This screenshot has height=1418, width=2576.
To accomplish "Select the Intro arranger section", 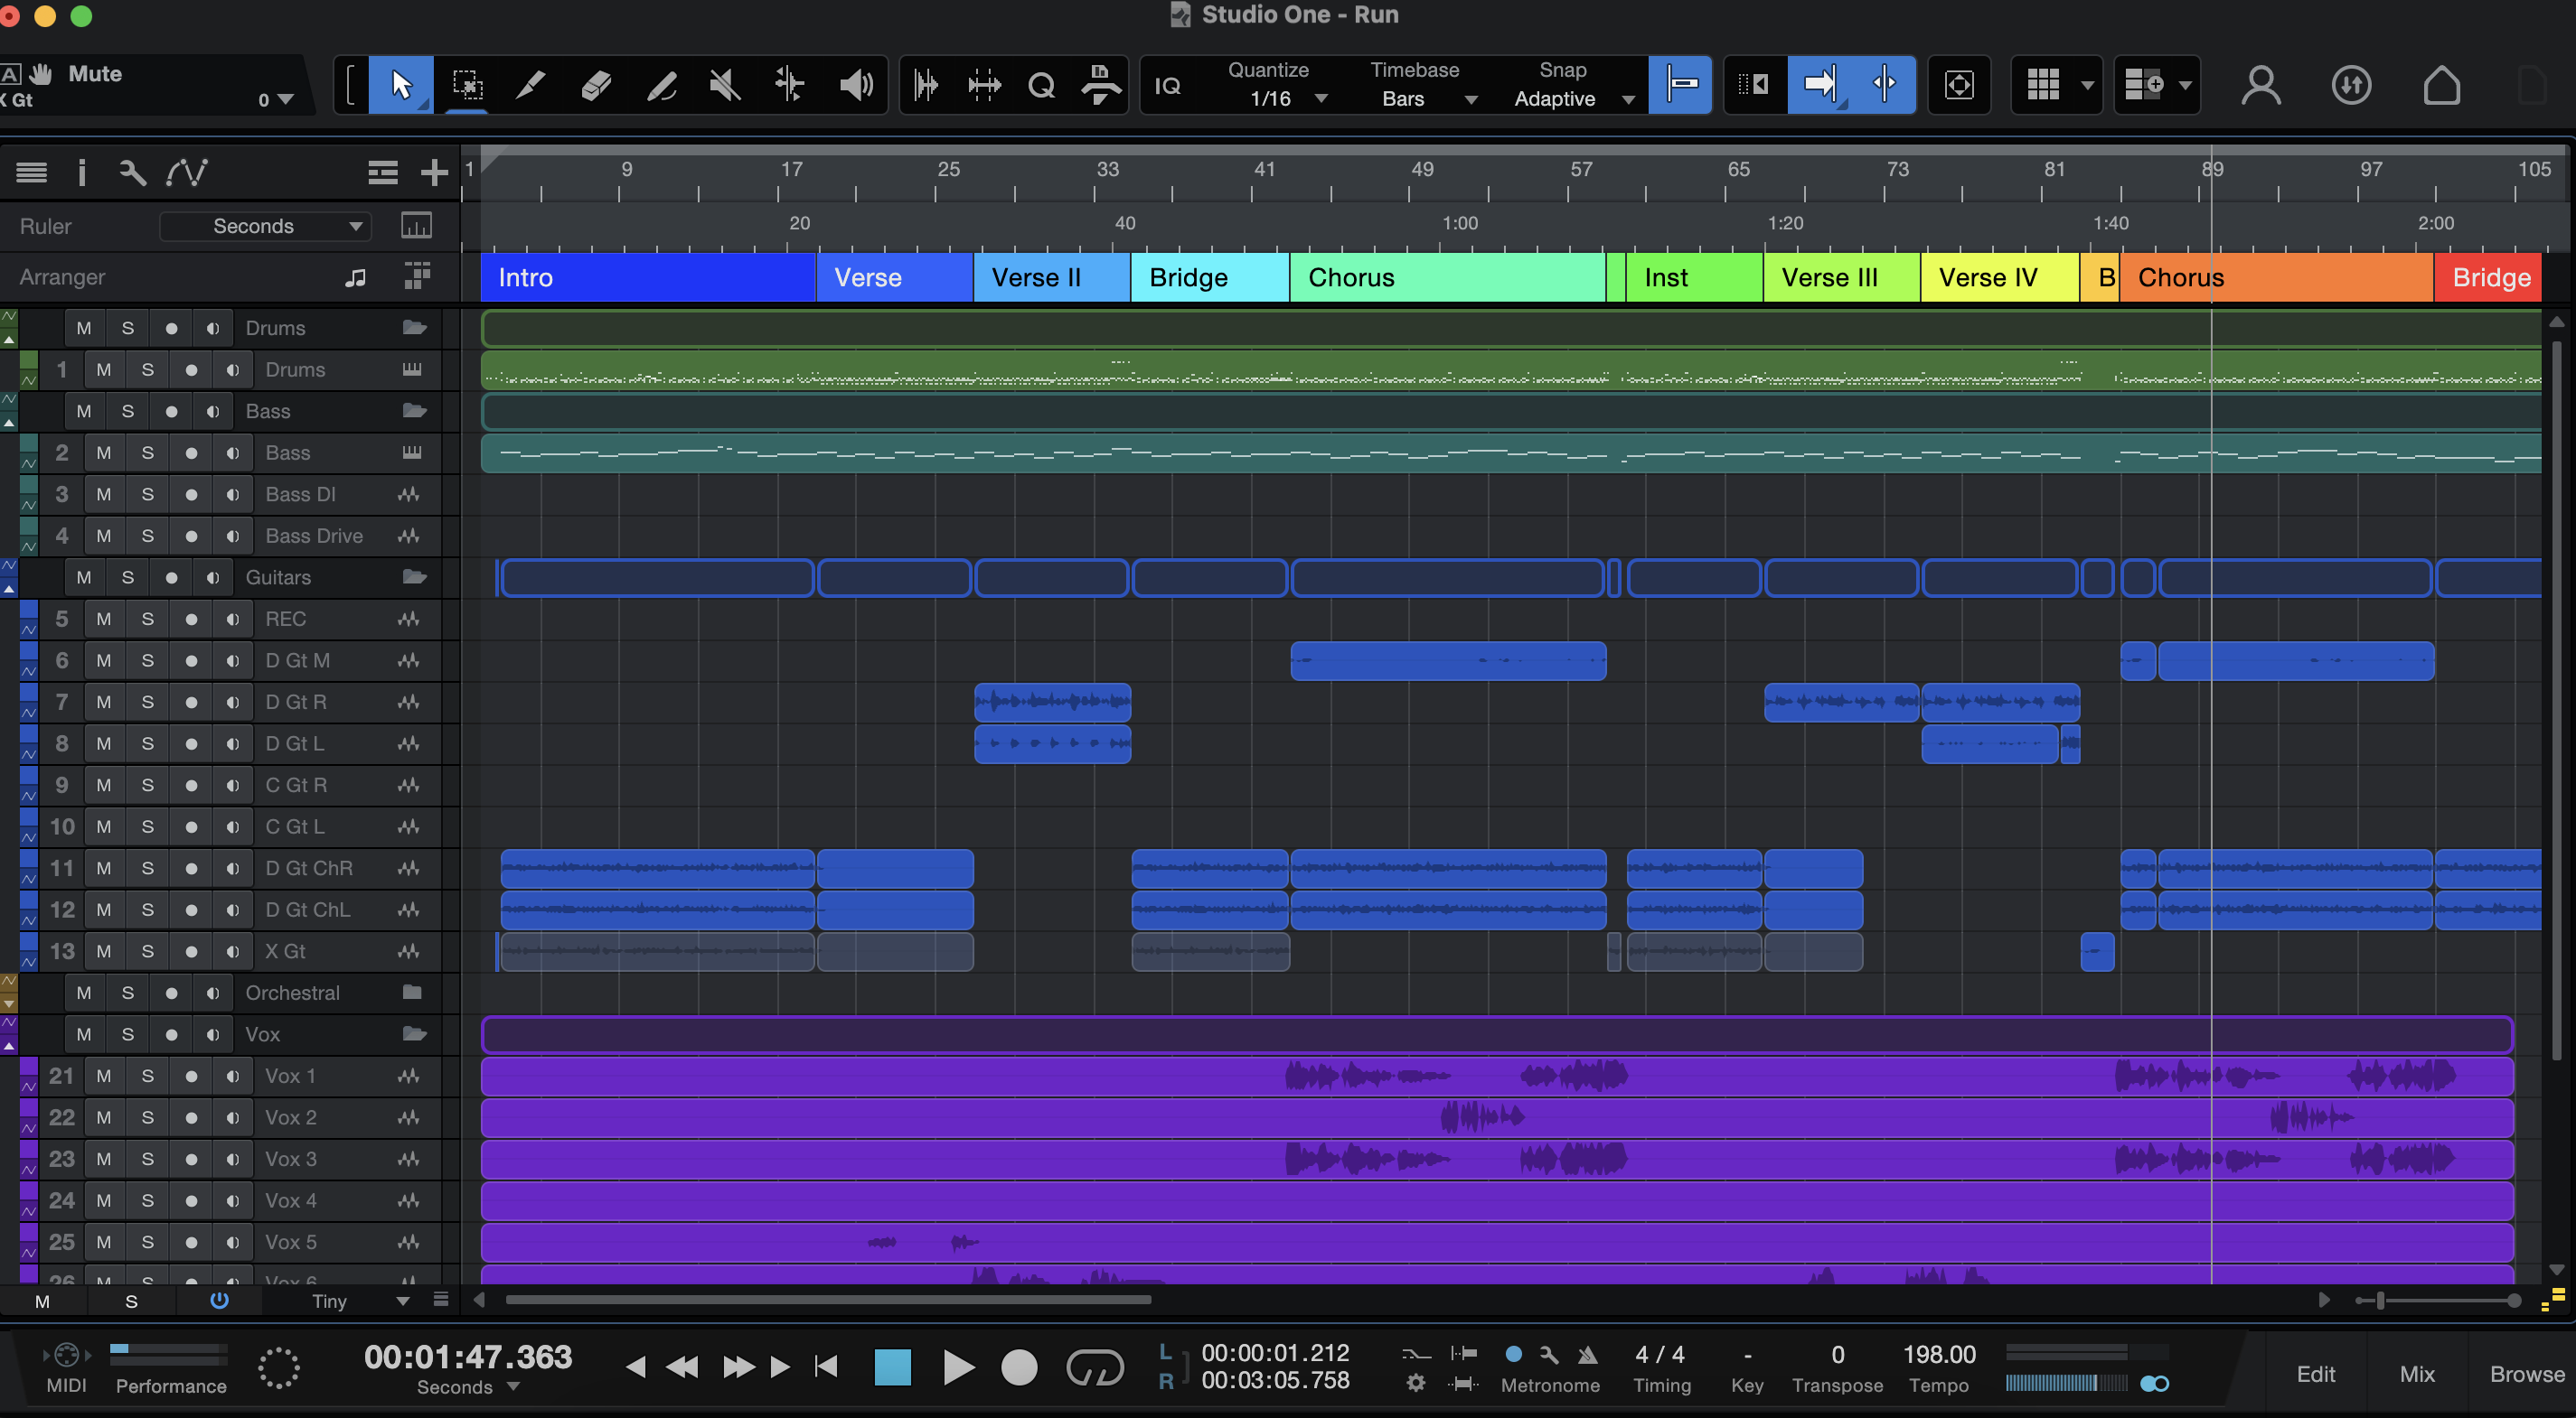I will tap(648, 278).
